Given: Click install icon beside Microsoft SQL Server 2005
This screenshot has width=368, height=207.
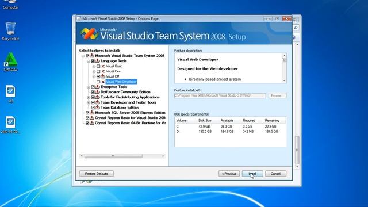Looking at the screenshot, I should [x=92, y=113].
